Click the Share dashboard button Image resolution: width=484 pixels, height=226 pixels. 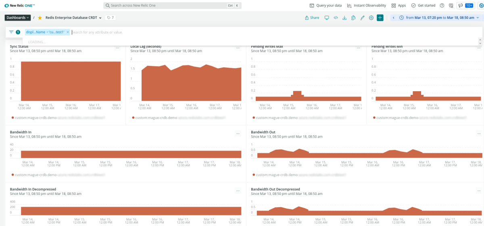(x=312, y=18)
